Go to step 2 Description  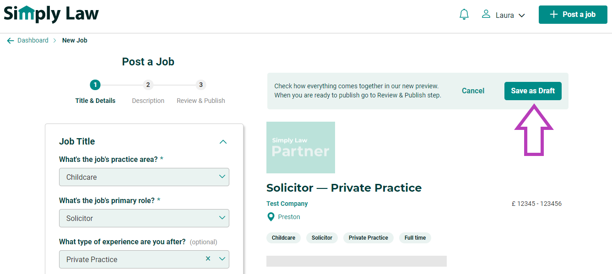[x=148, y=92]
